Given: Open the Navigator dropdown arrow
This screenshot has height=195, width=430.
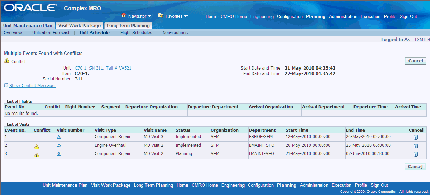Looking at the screenshot, I should [x=150, y=16].
